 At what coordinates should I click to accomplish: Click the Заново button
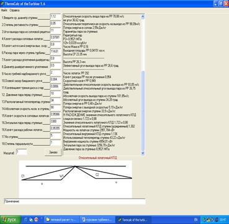pos(53,152)
